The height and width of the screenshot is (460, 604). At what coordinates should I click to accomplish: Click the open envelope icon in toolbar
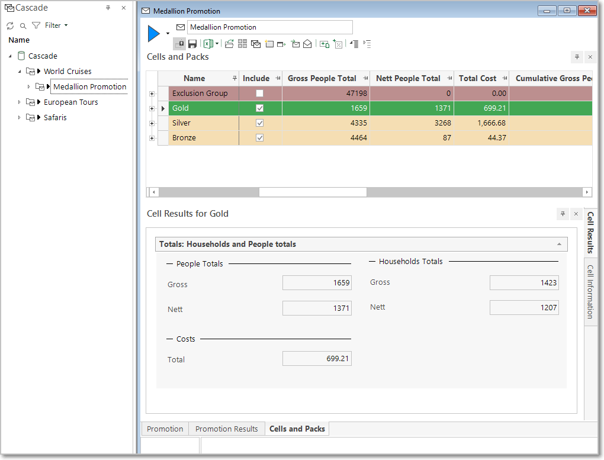[x=307, y=44]
